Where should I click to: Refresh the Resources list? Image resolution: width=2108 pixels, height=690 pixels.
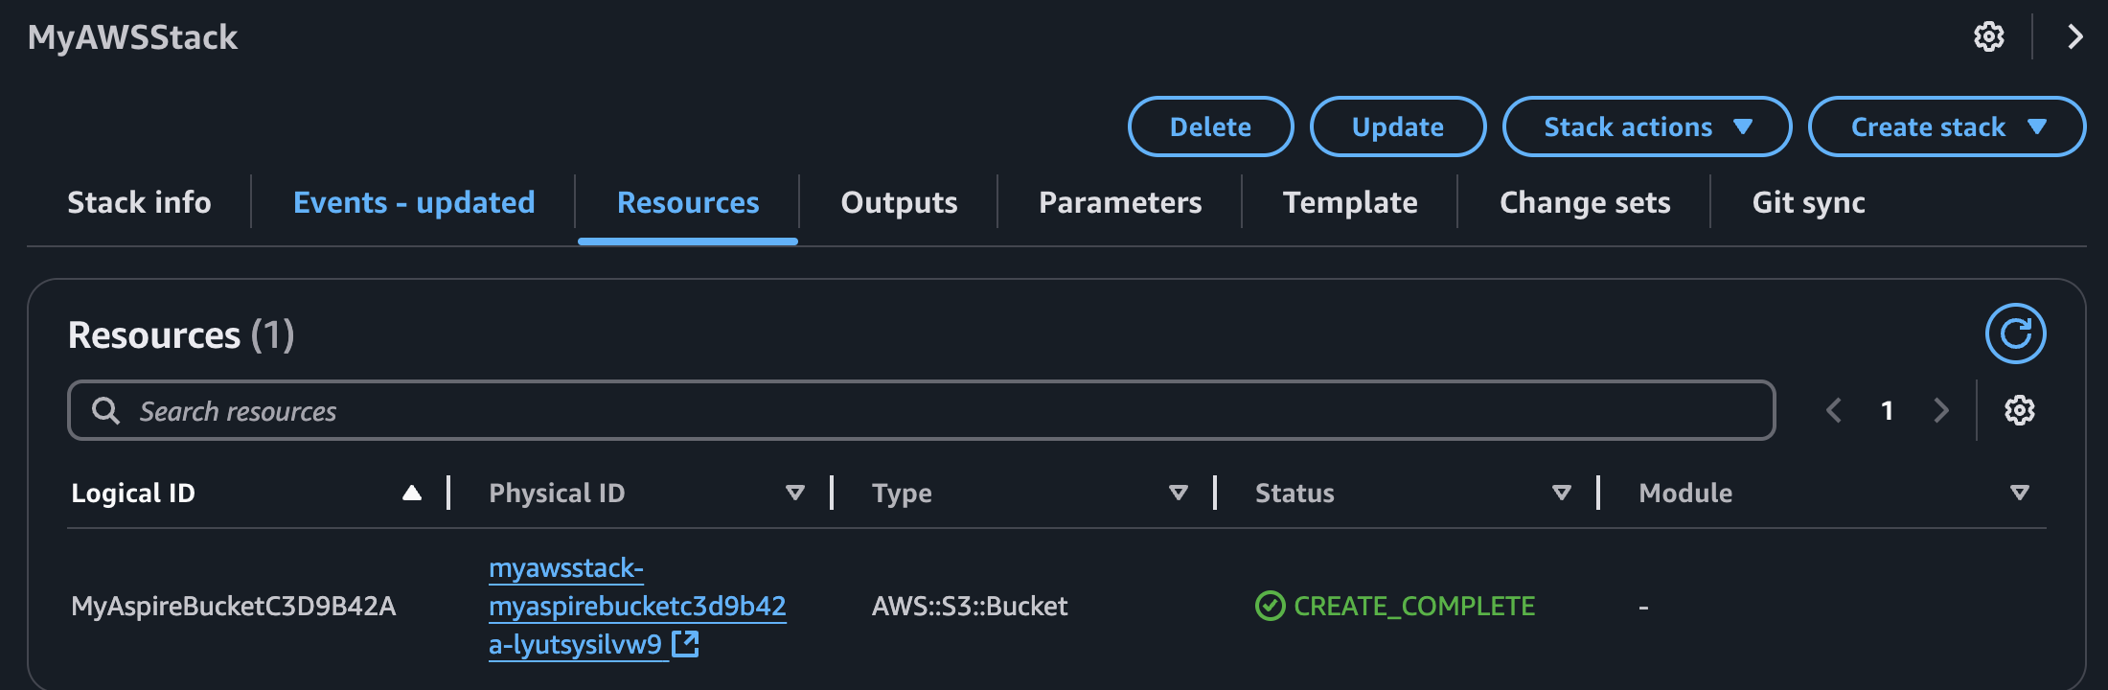tap(2015, 333)
